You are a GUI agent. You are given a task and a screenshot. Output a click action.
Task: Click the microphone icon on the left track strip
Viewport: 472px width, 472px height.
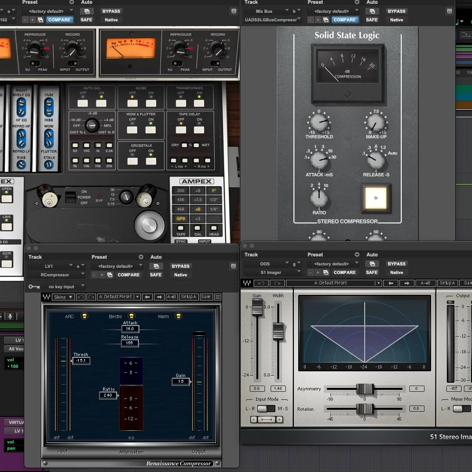click(10, 316)
